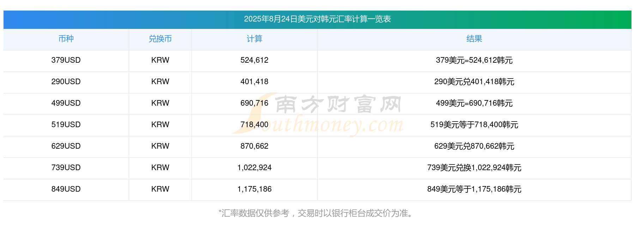Viewport: 635px width, 229px height.
Task: Click the disclaimer note '*汇率数据仅供参考'
Action: (254, 213)
